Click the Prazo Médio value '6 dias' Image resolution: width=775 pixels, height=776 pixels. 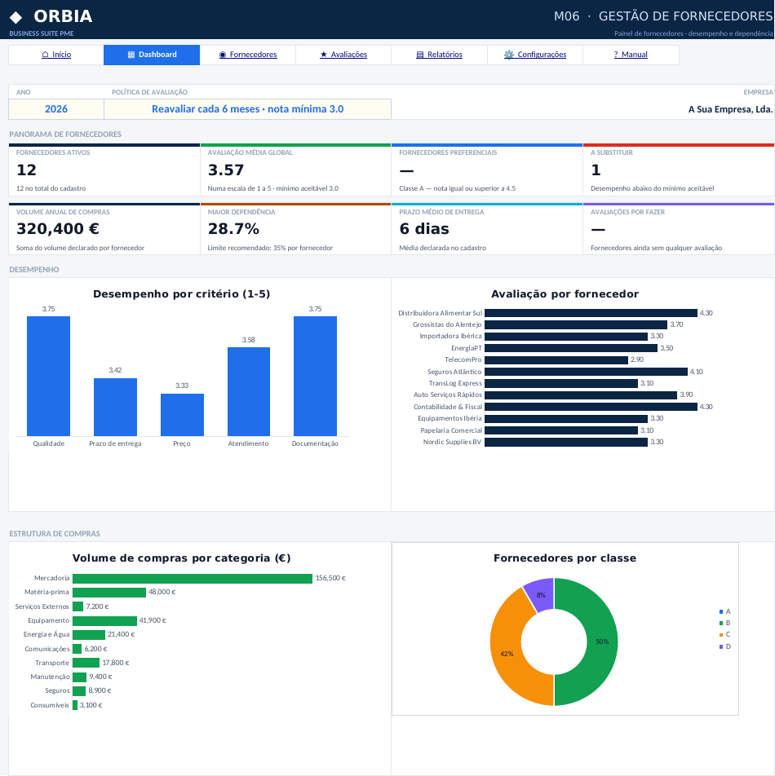coord(424,229)
